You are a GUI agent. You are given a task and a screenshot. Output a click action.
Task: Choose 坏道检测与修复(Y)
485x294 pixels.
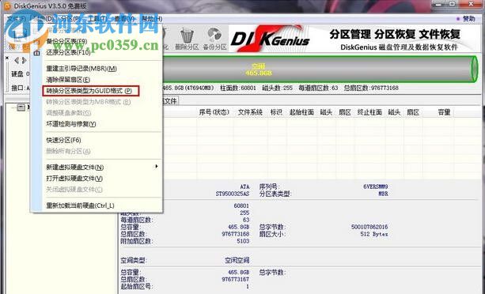tap(71, 124)
